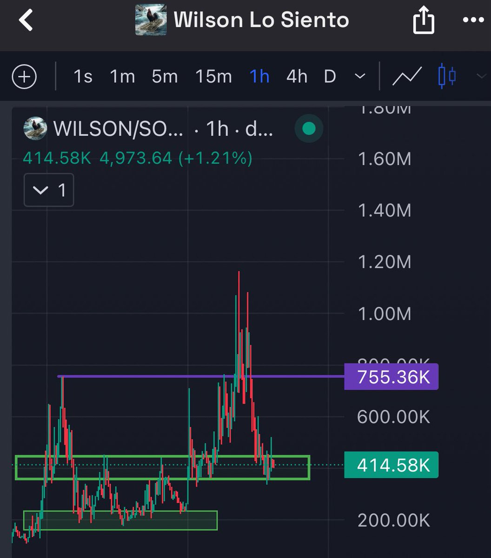Expand the indicators legend chevron labeled 1

[49, 190]
